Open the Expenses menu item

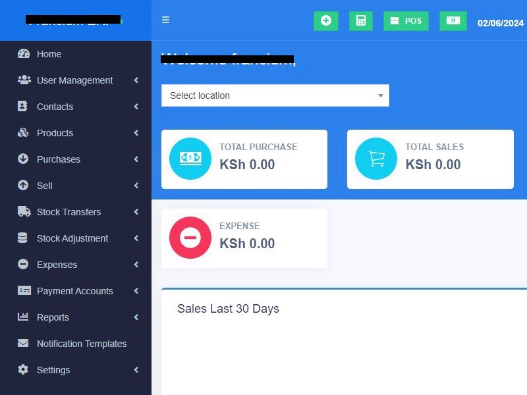point(57,265)
